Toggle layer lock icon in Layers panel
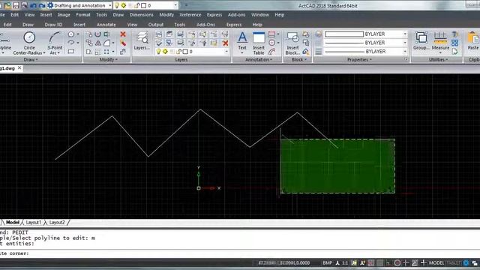The image size is (480, 270). (179, 52)
